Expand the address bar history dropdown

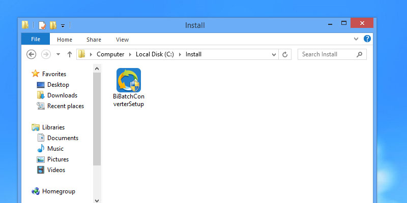(274, 54)
